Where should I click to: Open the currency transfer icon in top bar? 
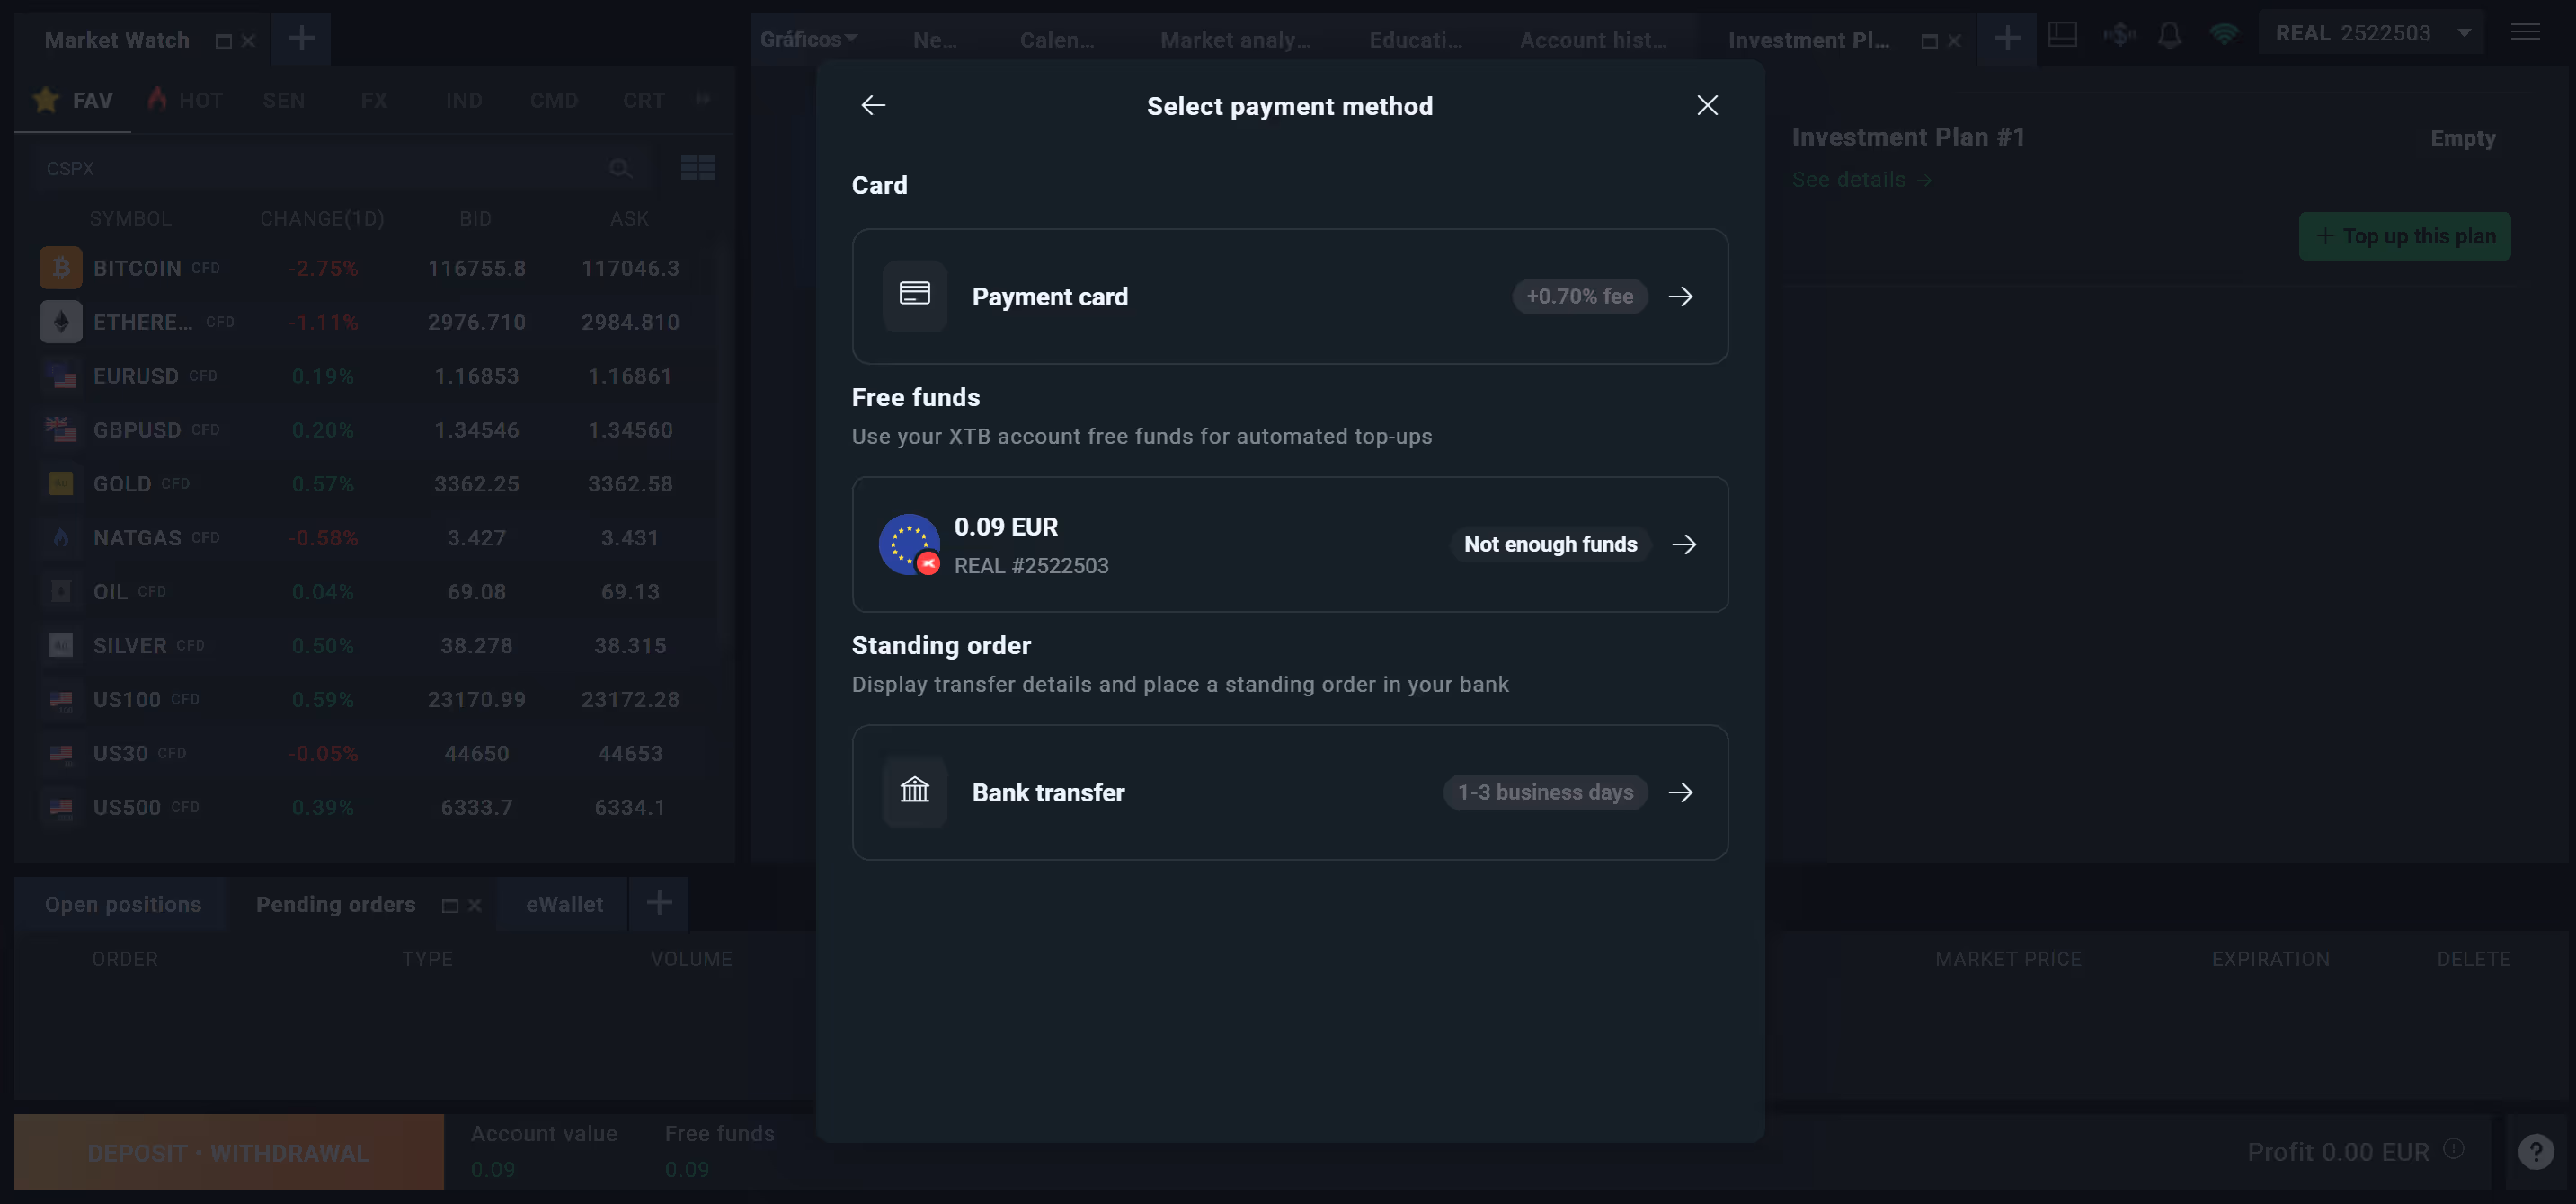[2119, 34]
